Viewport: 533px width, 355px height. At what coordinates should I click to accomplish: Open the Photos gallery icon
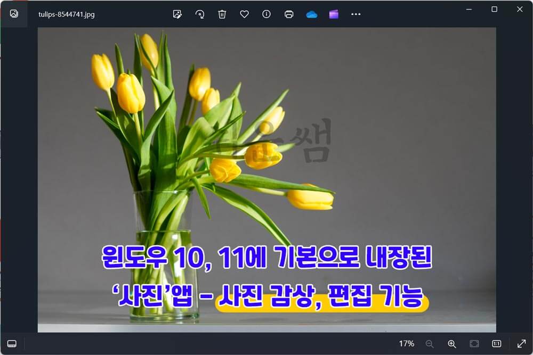point(13,14)
